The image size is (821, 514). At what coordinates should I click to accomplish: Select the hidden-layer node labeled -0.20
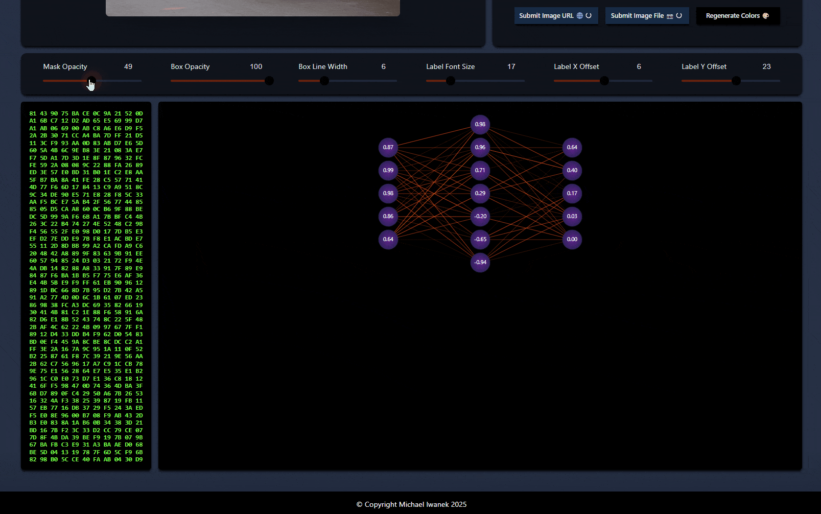pyautogui.click(x=480, y=216)
